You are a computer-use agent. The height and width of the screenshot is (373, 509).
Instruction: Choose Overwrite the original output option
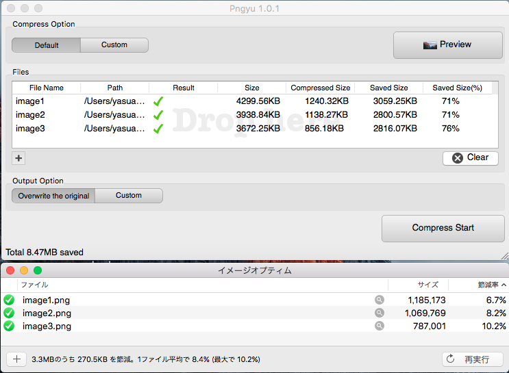[53, 196]
